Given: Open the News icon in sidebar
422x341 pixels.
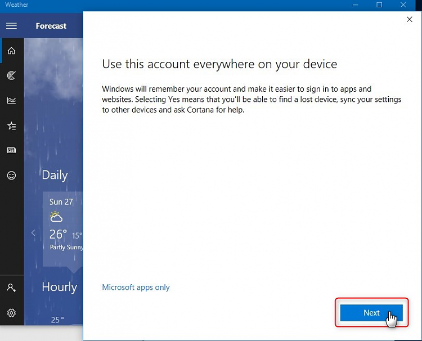Looking at the screenshot, I should pyautogui.click(x=11, y=150).
